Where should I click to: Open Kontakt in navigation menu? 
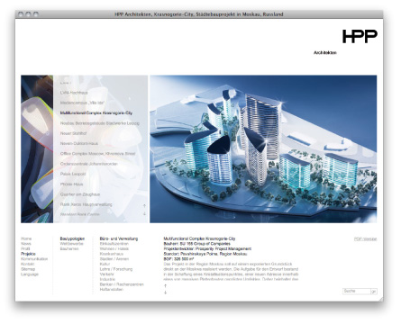point(28,264)
